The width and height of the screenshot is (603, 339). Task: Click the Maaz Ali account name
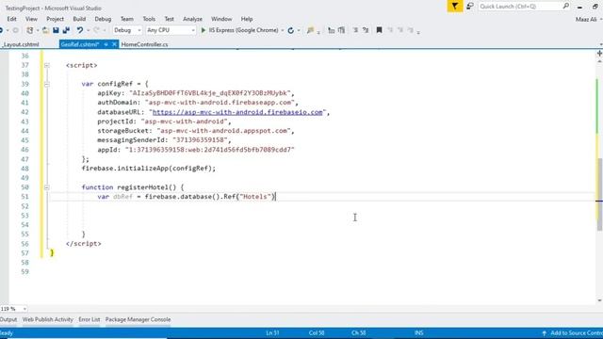(586, 19)
